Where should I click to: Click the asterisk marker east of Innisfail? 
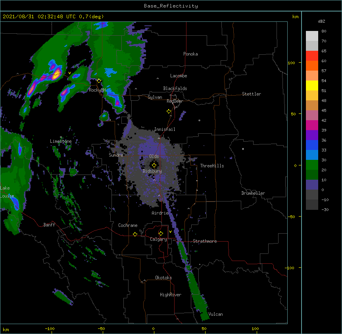coord(199,120)
